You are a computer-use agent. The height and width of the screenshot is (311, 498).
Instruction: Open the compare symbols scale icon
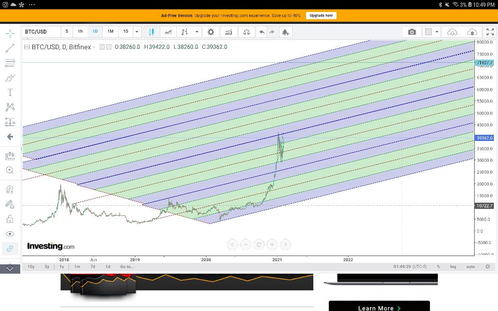(246, 32)
